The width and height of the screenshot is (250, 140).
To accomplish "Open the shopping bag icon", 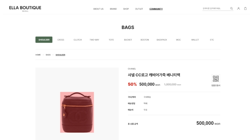I will click(245, 8).
